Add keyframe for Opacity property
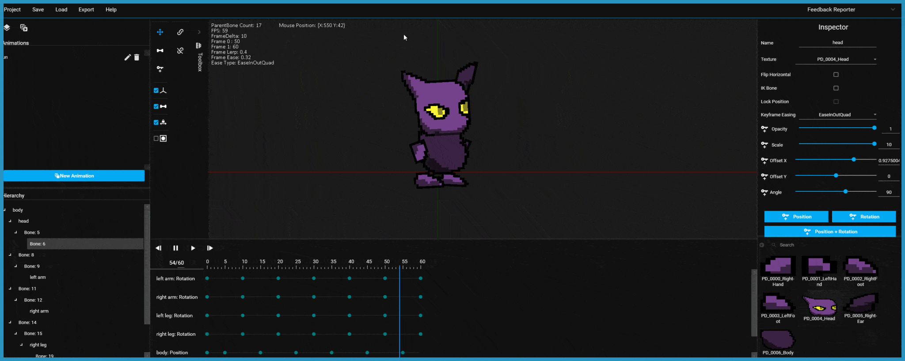This screenshot has width=905, height=361. 764,129
